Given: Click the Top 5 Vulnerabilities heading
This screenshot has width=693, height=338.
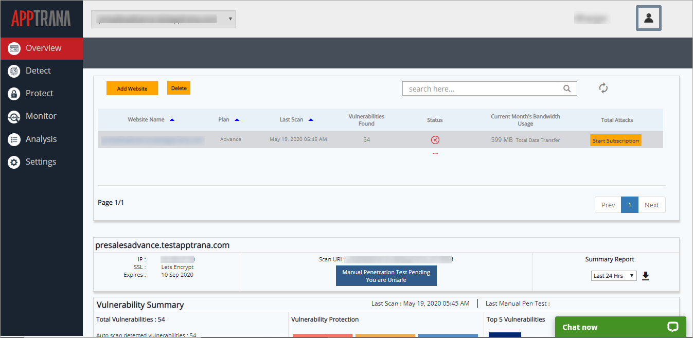Looking at the screenshot, I should [x=516, y=319].
